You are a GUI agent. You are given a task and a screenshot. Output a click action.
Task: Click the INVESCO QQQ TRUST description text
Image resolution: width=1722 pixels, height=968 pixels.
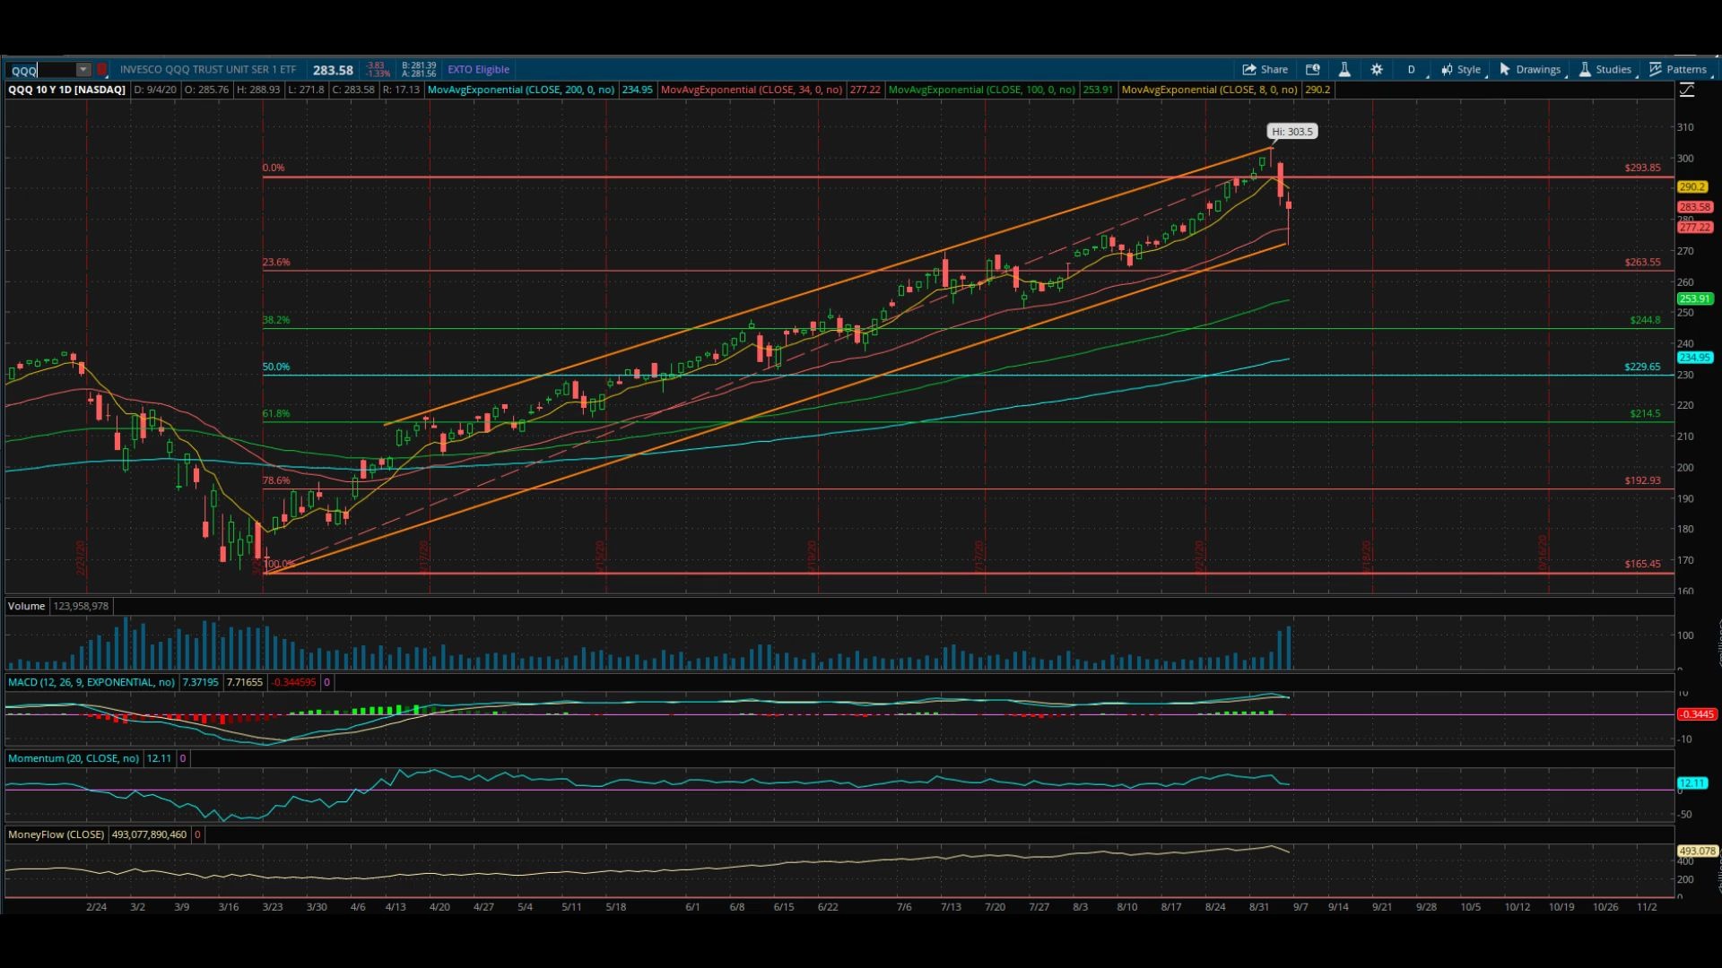pos(208,69)
